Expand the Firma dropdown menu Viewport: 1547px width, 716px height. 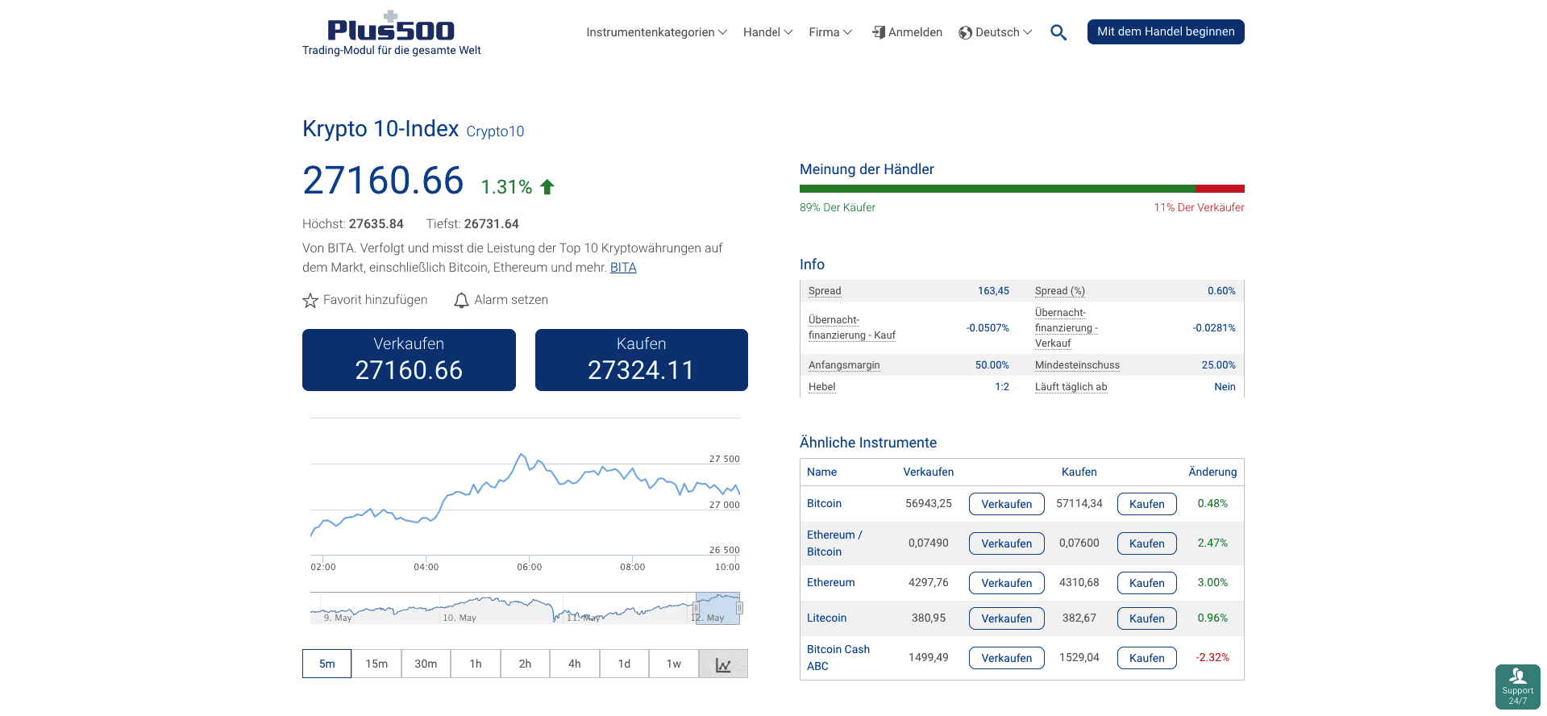click(830, 32)
